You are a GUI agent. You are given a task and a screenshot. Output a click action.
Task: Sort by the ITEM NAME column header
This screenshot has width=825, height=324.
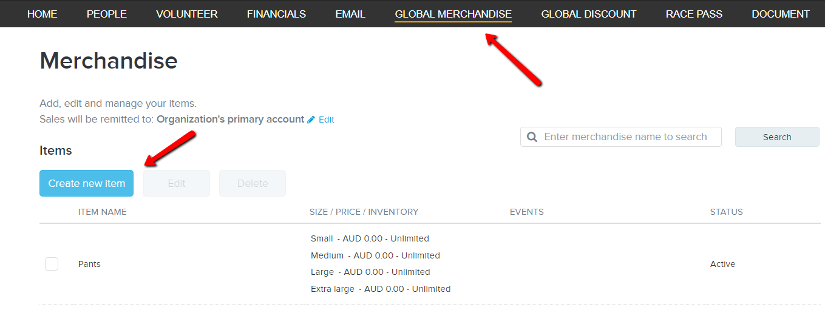pyautogui.click(x=103, y=212)
